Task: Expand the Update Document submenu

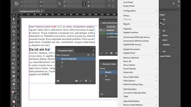Action: click(x=140, y=49)
